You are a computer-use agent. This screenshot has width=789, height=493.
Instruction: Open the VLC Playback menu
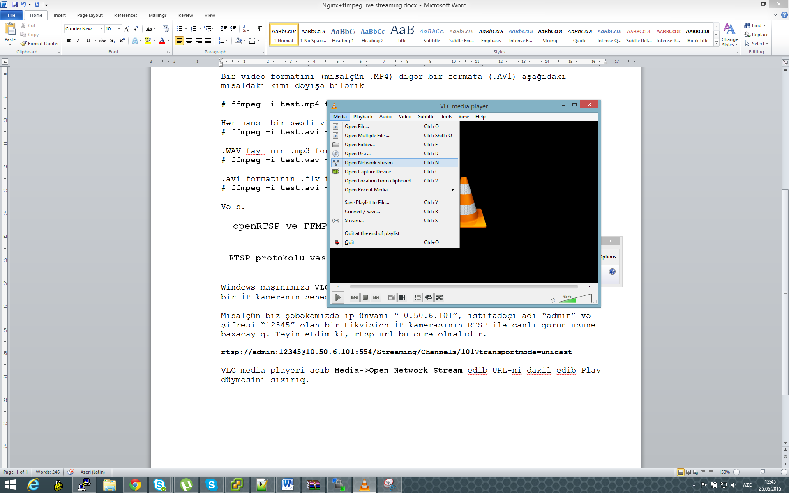363,117
